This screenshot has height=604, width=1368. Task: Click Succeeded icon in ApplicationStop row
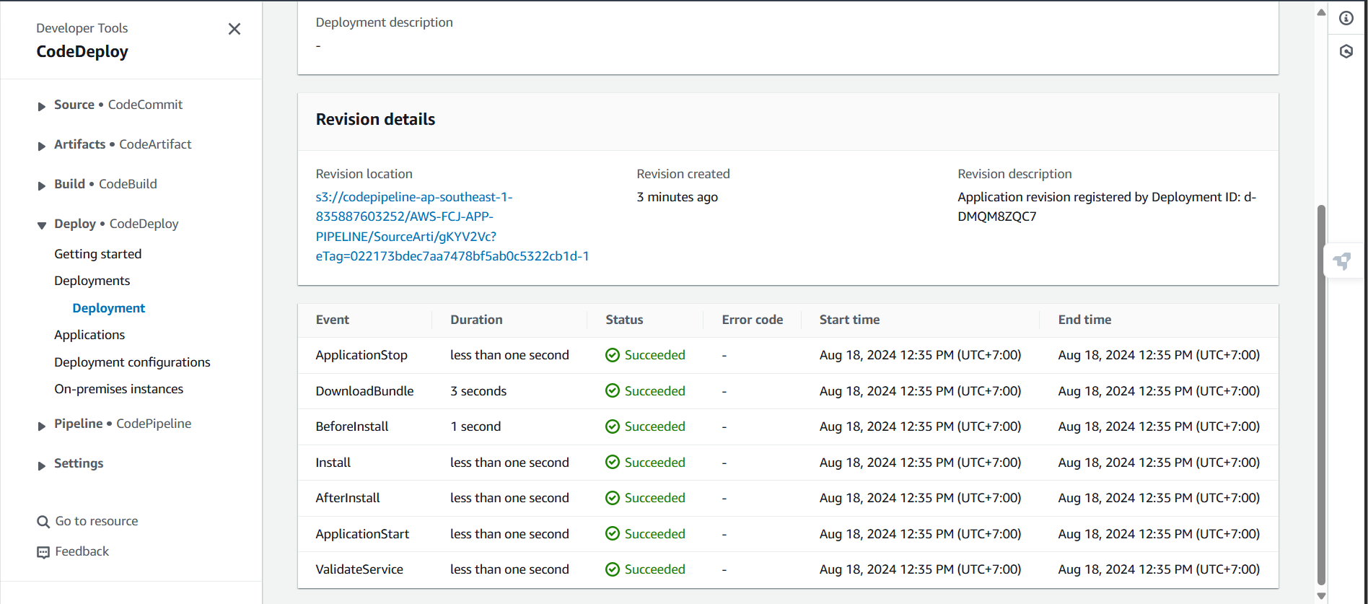(x=613, y=355)
